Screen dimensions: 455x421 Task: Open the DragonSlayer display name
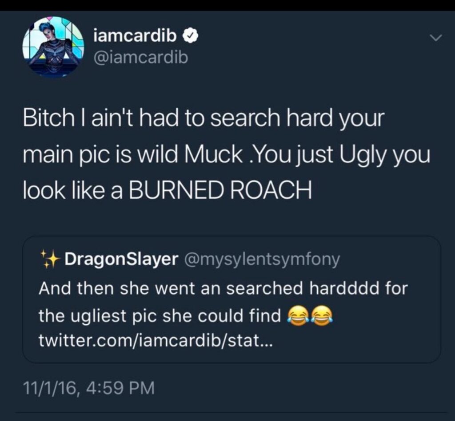(x=121, y=259)
